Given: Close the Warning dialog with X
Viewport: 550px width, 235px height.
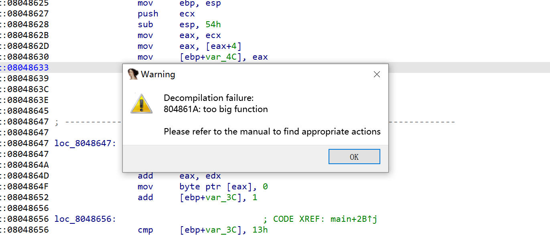Looking at the screenshot, I should [x=377, y=74].
